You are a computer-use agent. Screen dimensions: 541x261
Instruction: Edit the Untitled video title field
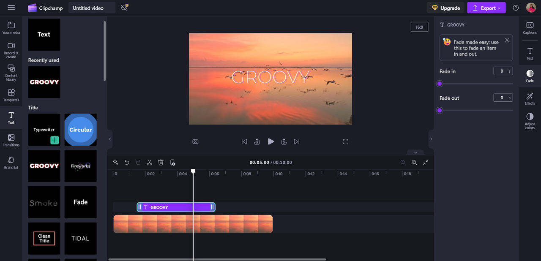coord(92,8)
